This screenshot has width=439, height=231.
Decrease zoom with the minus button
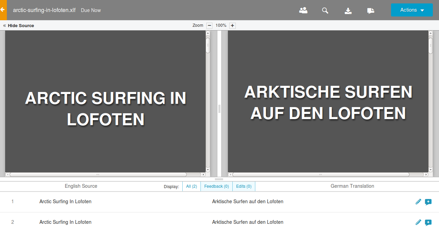click(209, 25)
